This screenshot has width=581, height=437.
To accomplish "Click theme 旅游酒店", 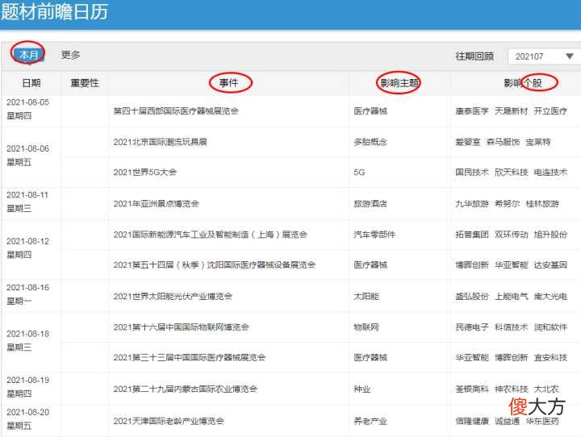I will [x=370, y=204].
